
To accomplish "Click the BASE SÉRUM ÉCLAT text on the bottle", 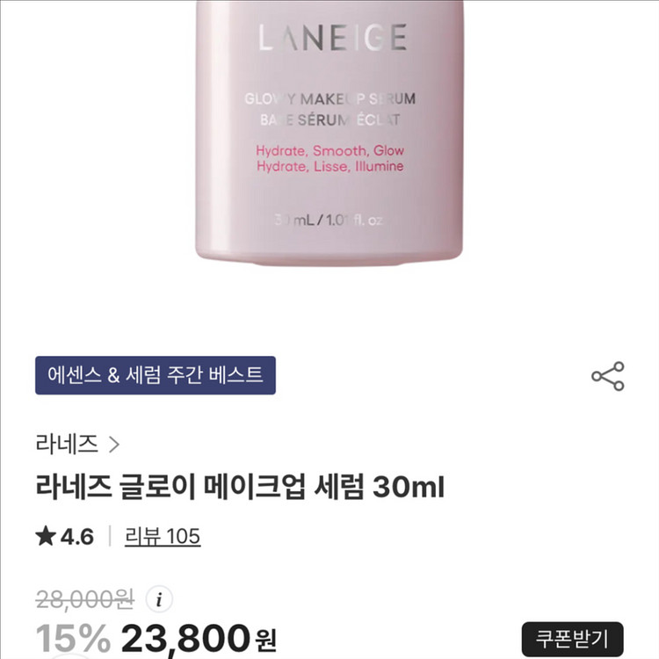I will (329, 120).
